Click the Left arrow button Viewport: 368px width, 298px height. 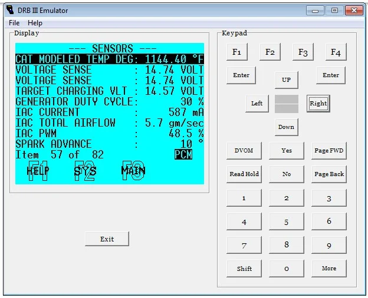pyautogui.click(x=257, y=104)
